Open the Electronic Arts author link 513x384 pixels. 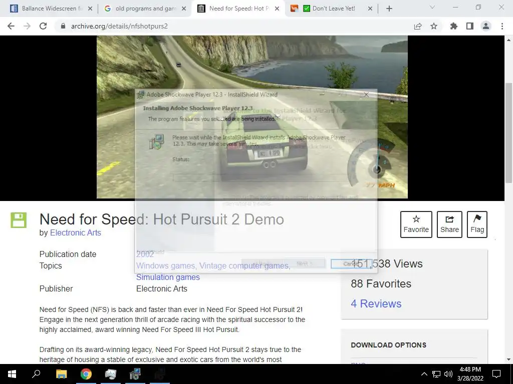tap(76, 233)
